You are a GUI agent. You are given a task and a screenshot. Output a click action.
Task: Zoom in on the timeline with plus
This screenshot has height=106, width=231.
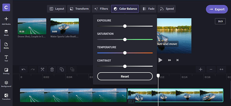click(200, 69)
